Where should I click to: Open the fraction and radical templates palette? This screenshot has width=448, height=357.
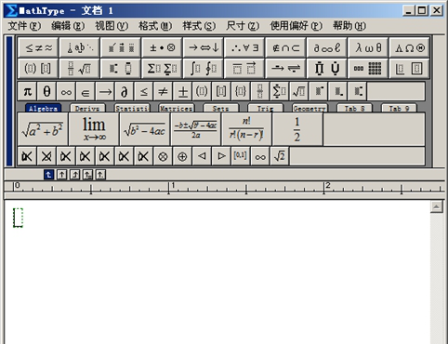80,68
